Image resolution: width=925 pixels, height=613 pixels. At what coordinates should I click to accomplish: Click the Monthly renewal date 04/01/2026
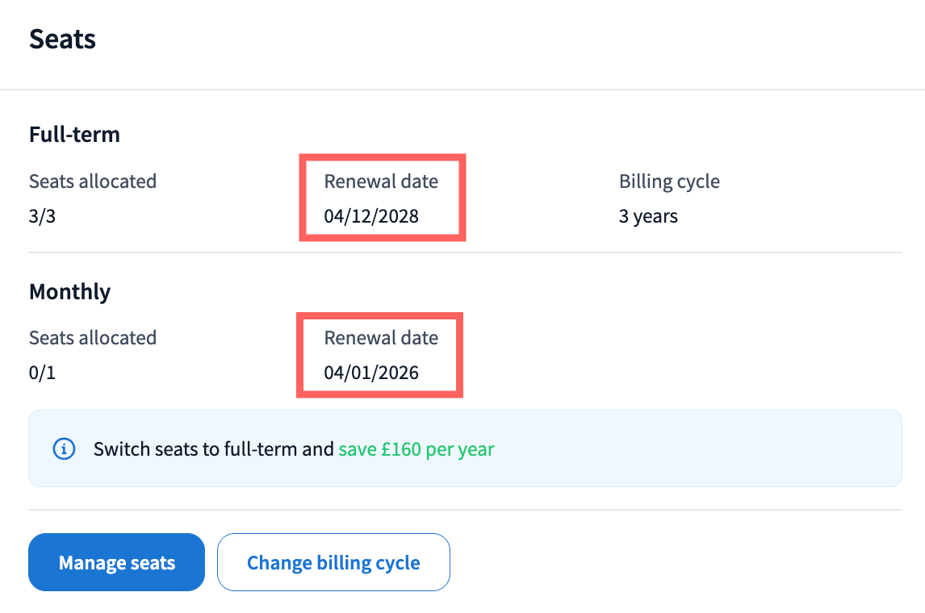(371, 373)
